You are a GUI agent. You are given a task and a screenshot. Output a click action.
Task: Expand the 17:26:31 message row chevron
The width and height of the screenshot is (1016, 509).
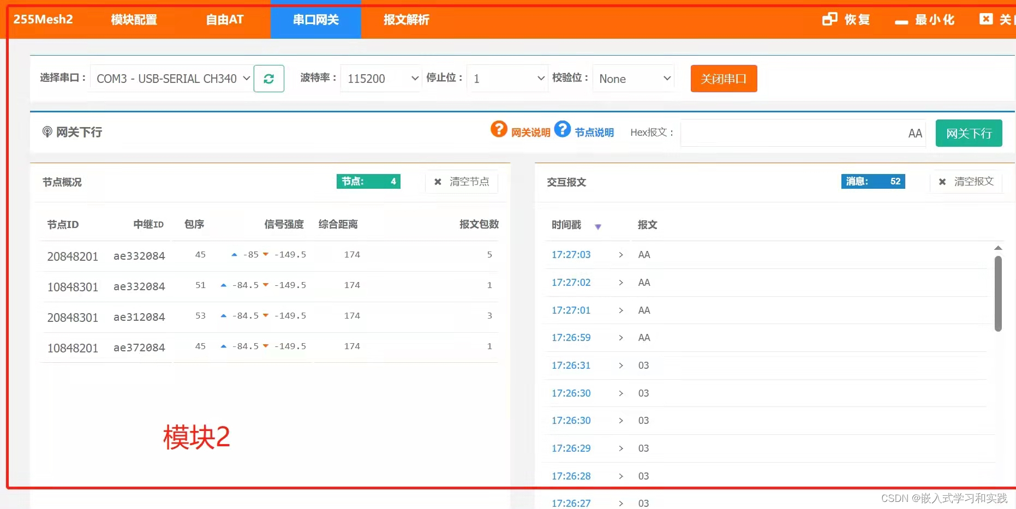620,366
